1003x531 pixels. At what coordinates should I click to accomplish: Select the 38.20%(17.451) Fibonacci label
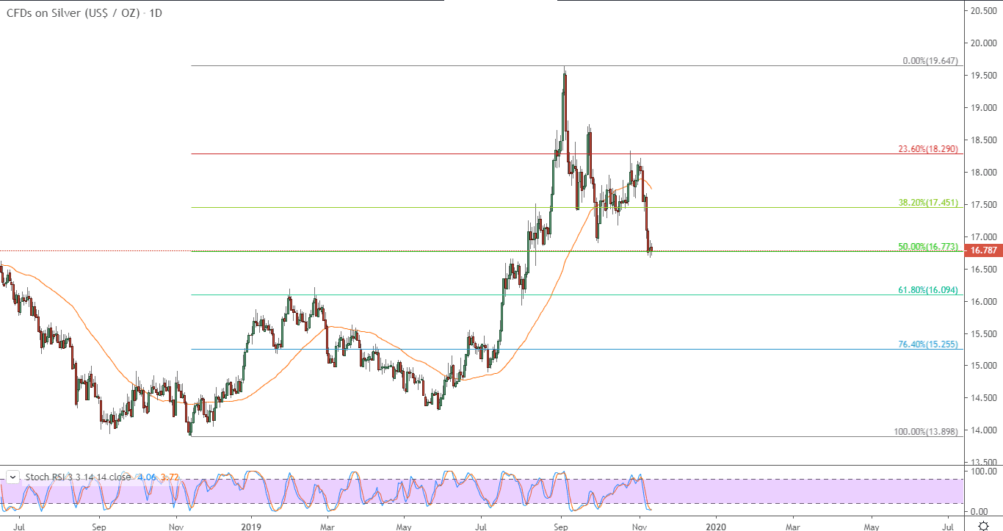(928, 202)
